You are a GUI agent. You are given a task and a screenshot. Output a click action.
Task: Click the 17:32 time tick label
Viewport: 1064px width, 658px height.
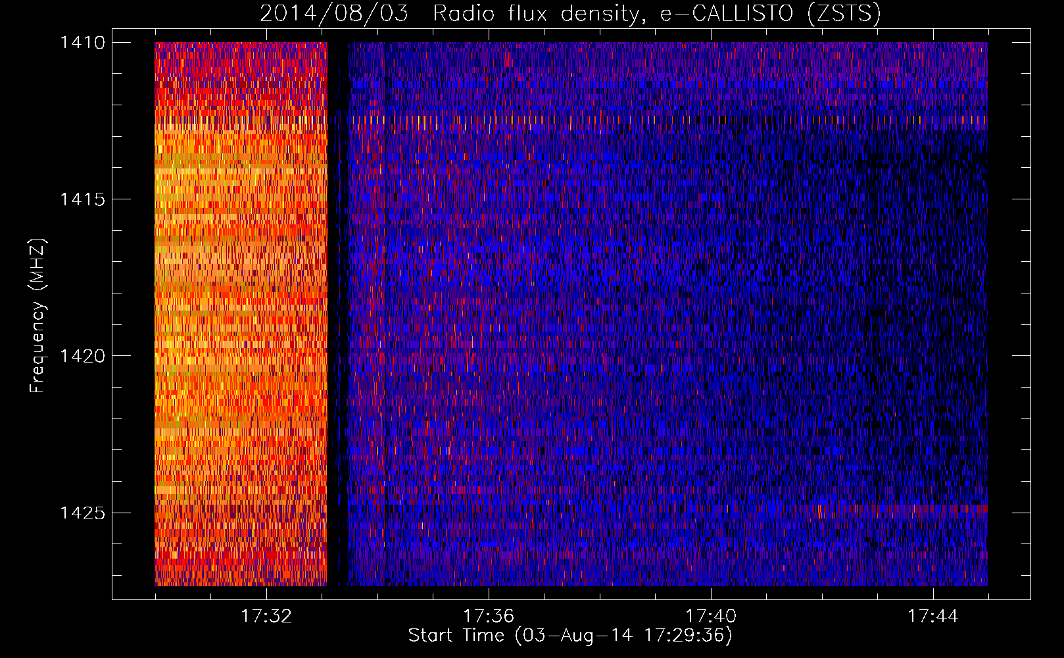(x=266, y=616)
